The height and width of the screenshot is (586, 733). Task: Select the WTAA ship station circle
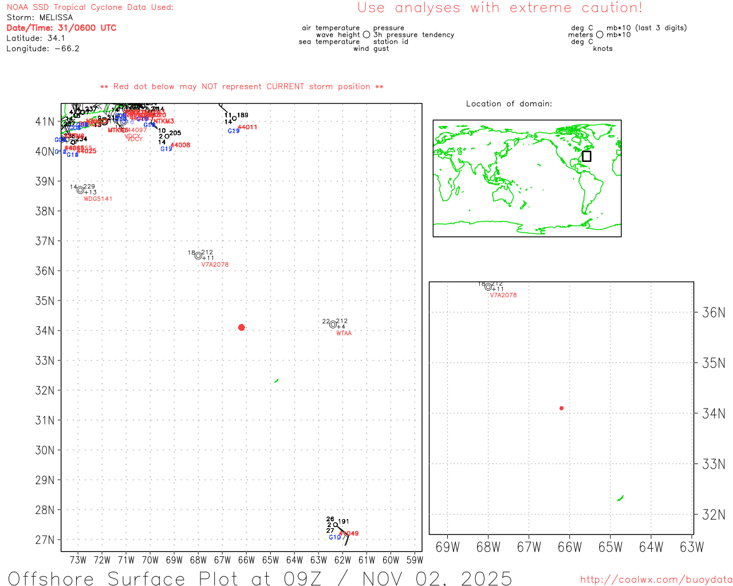pyautogui.click(x=333, y=324)
